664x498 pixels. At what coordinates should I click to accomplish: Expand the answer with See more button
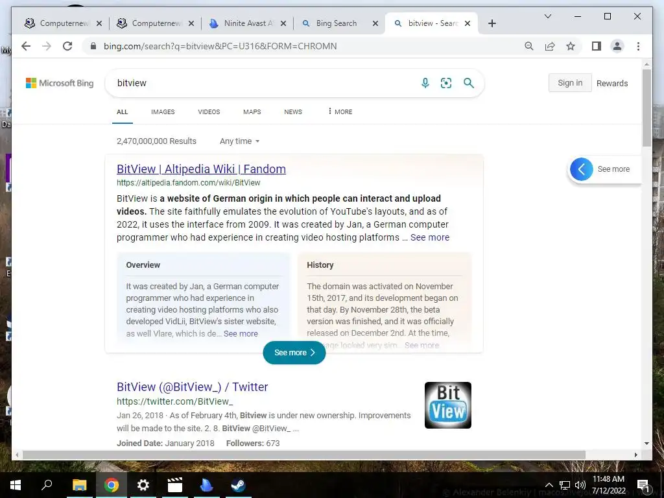(294, 352)
